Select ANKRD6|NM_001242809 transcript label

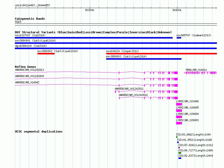click(x=29, y=76)
